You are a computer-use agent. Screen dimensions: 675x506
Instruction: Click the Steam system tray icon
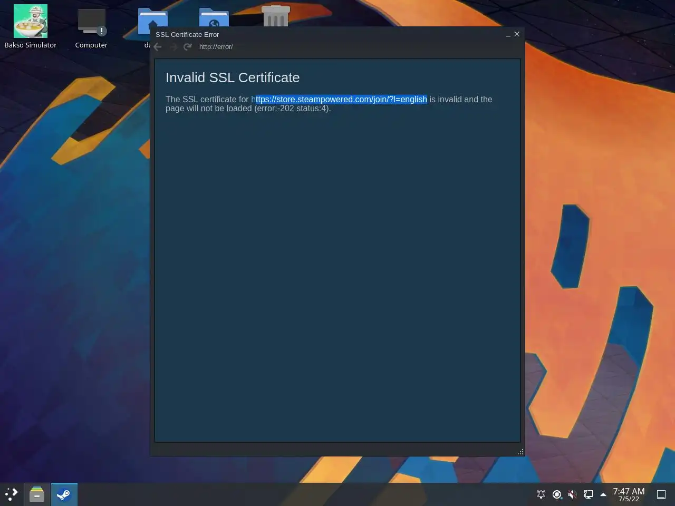pos(557,494)
